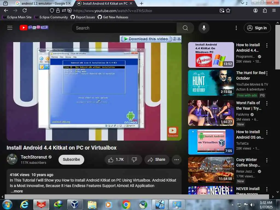The image size is (280, 210).
Task: Open options for ToTatCa Android OS video
Action: click(x=267, y=132)
